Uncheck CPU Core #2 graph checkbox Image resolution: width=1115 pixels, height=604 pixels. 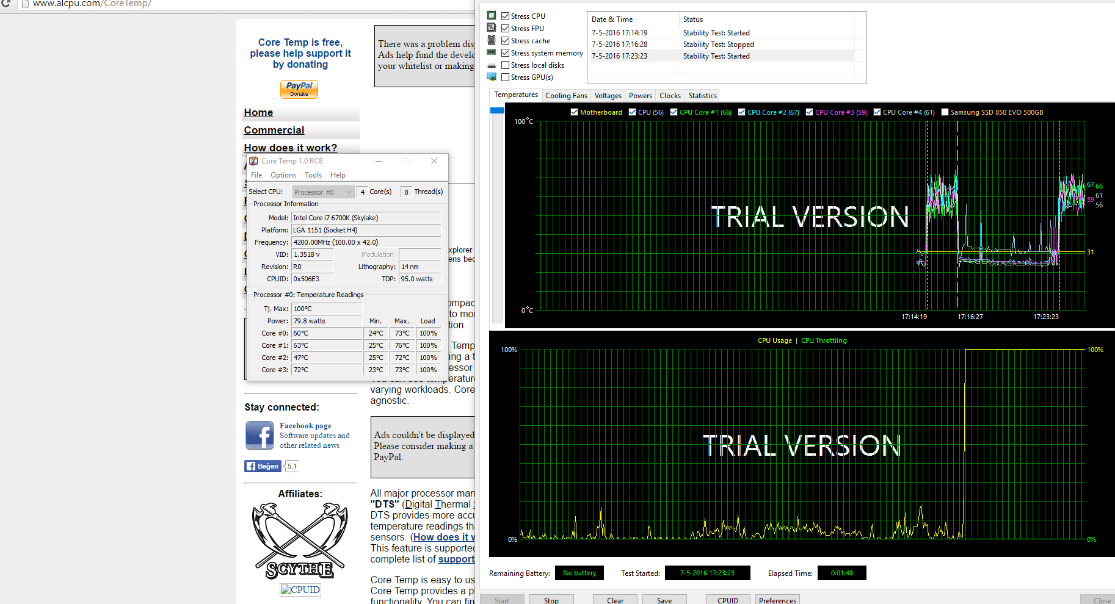741,112
